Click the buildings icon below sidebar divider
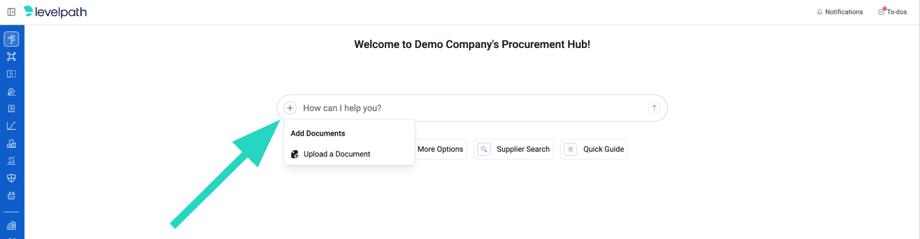This screenshot has height=239, width=920. pos(11,225)
